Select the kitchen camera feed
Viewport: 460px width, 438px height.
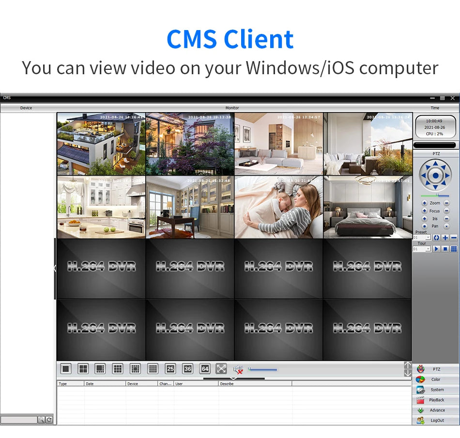tap(101, 207)
